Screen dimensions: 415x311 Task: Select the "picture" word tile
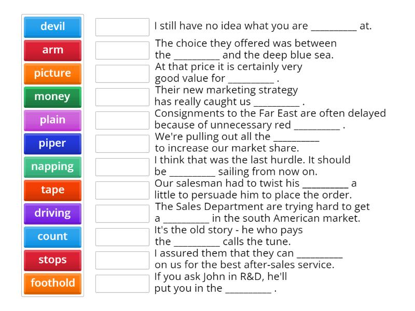coord(52,74)
